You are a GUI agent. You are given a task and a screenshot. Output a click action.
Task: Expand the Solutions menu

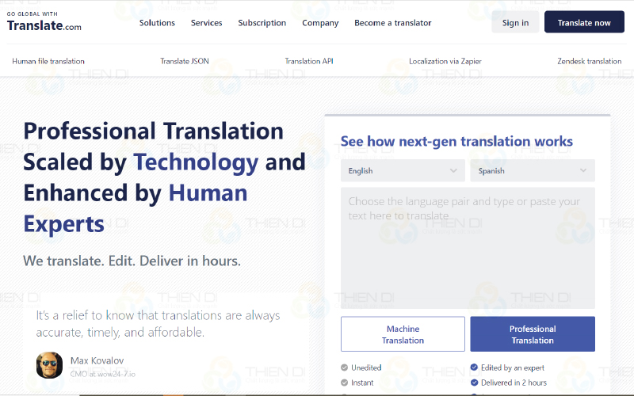[157, 23]
